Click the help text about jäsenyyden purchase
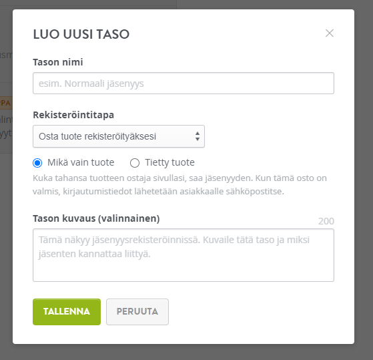373x360 pixels. pyautogui.click(x=179, y=184)
